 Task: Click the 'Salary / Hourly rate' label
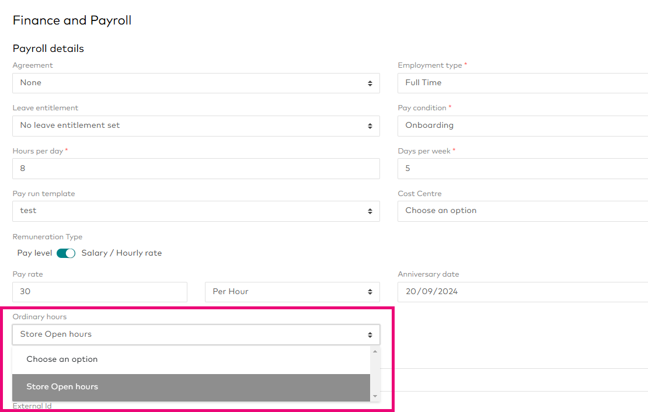[121, 253]
